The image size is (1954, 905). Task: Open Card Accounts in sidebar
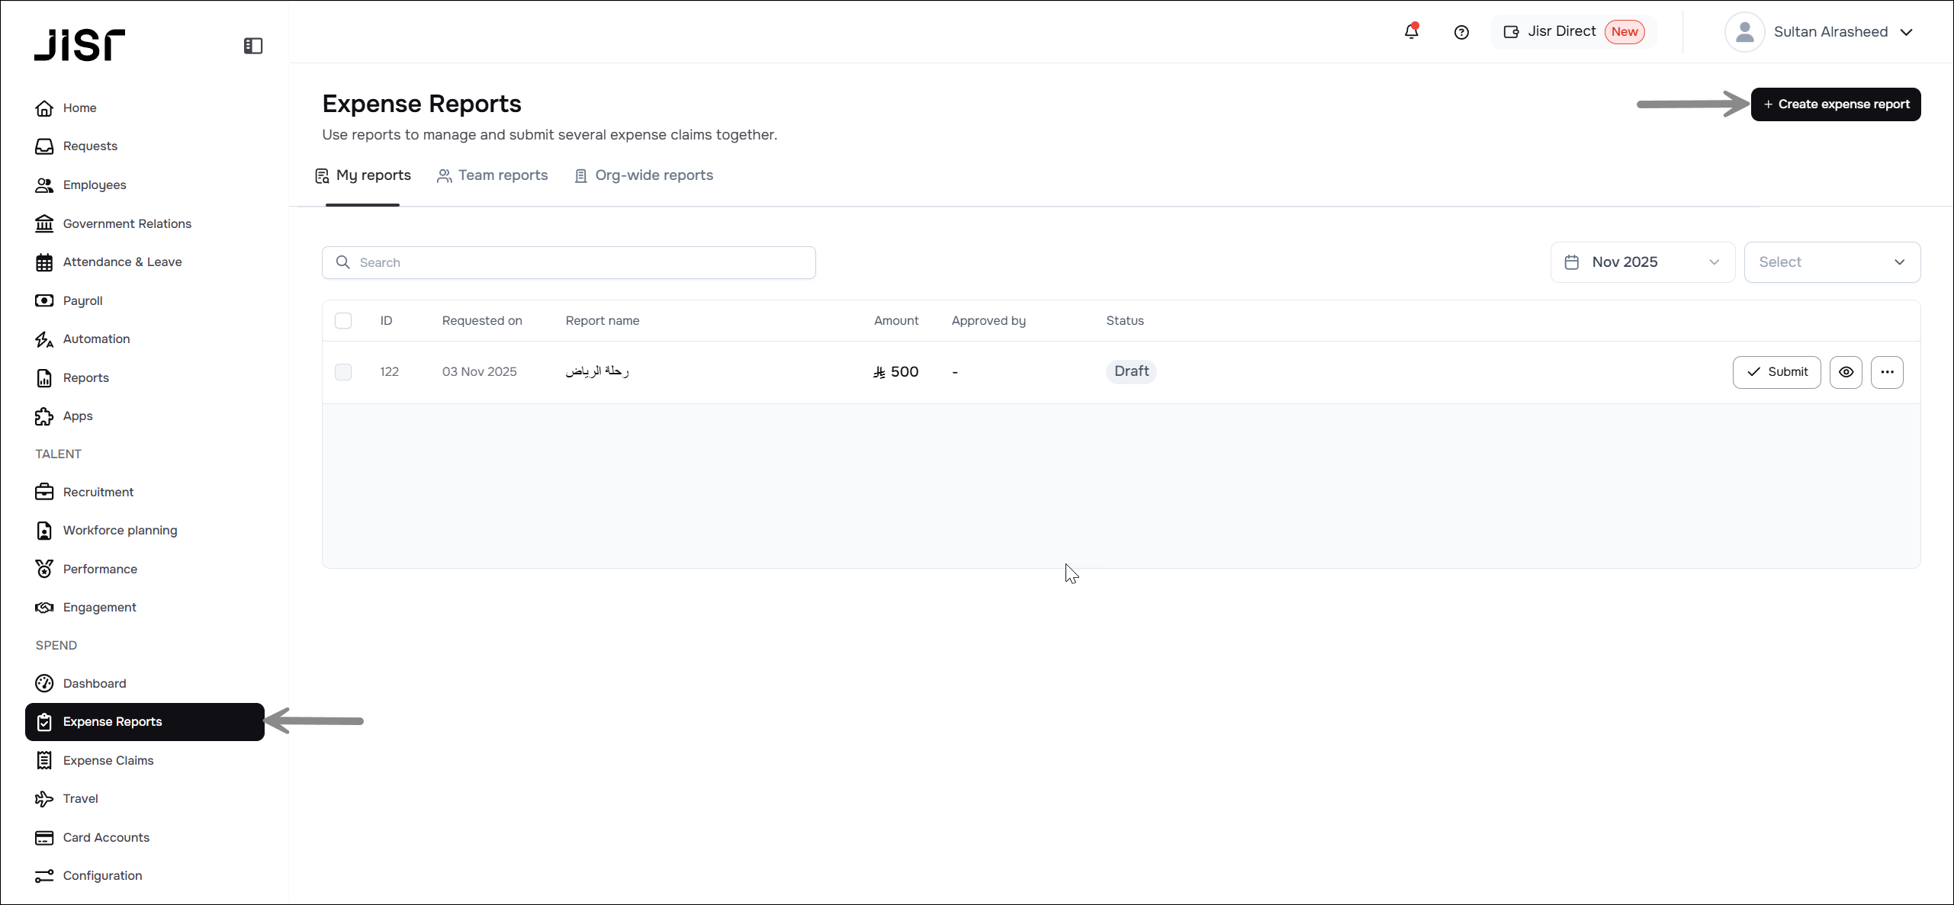(x=106, y=837)
